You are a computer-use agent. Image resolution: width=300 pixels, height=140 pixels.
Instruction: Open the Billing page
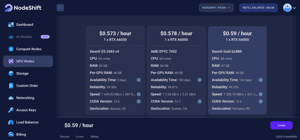click(x=28, y=134)
